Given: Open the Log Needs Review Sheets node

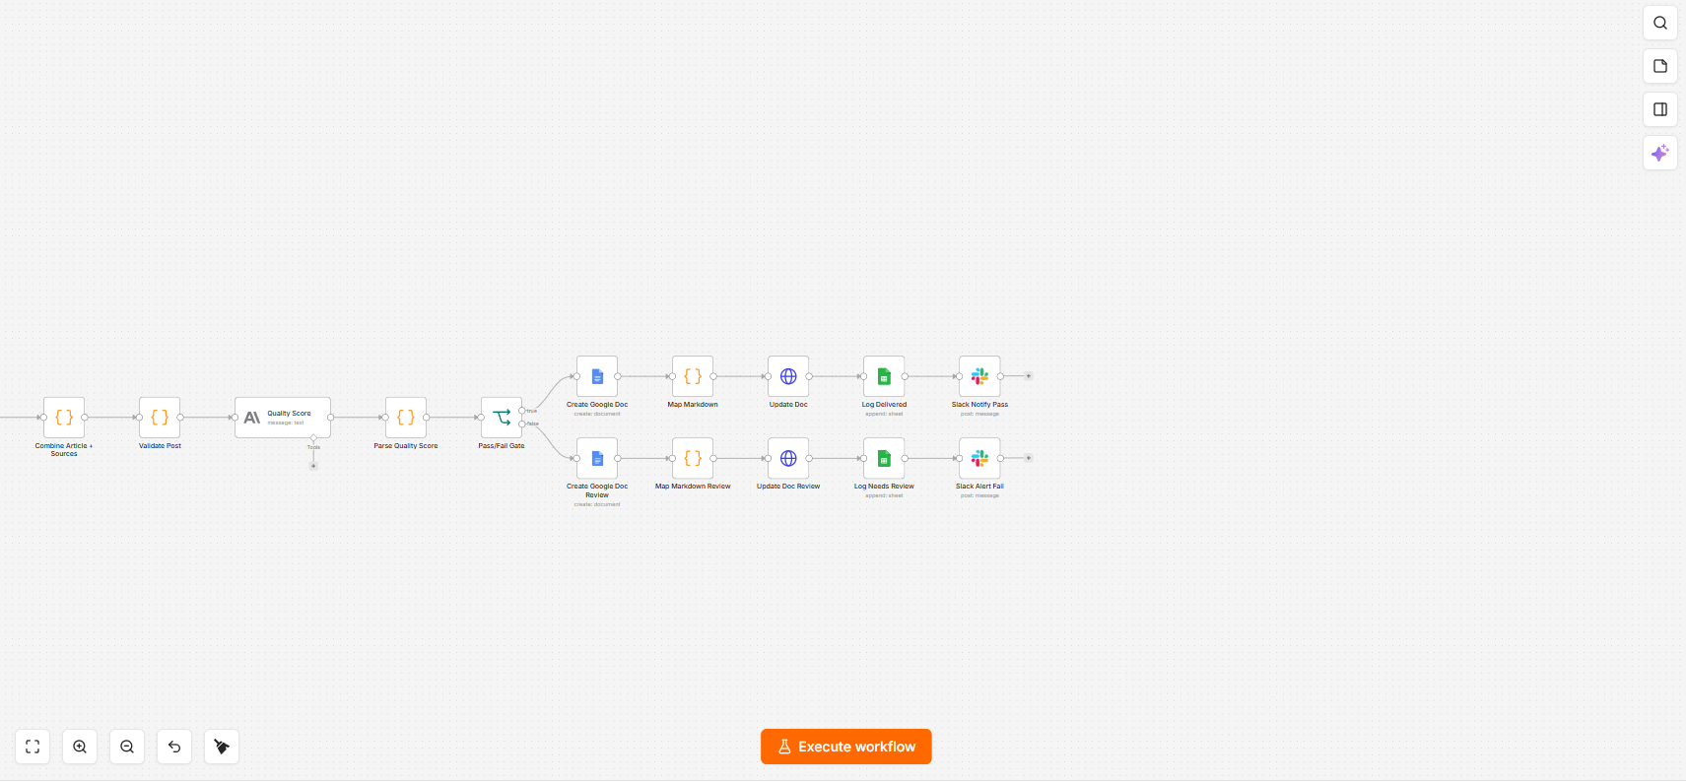Looking at the screenshot, I should (884, 458).
